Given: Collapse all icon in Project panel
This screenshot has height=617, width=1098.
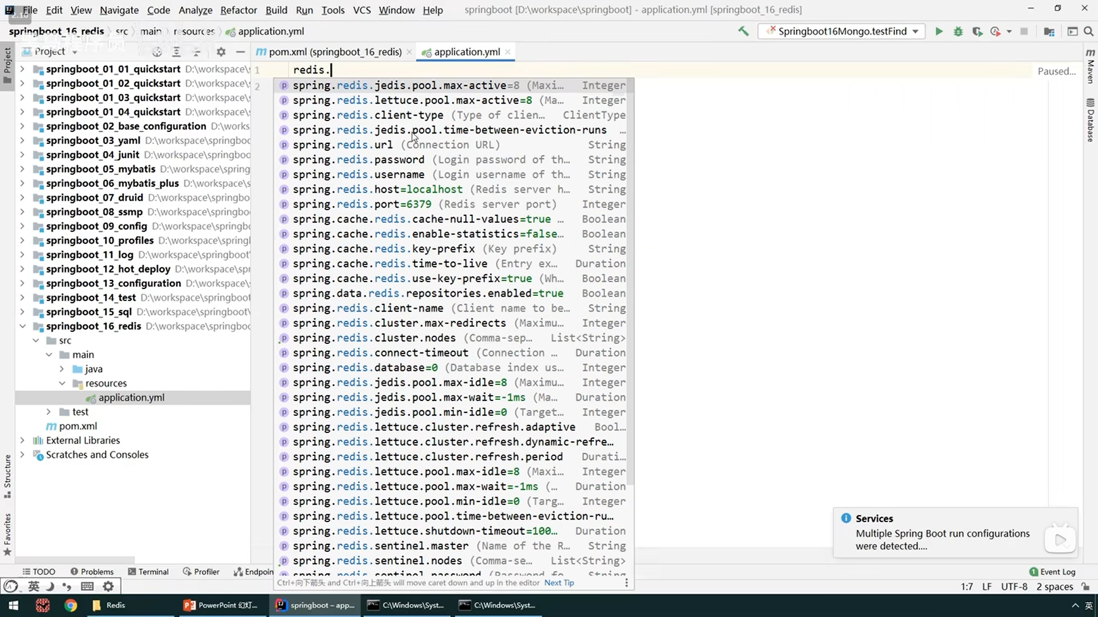Looking at the screenshot, I should coord(196,52).
